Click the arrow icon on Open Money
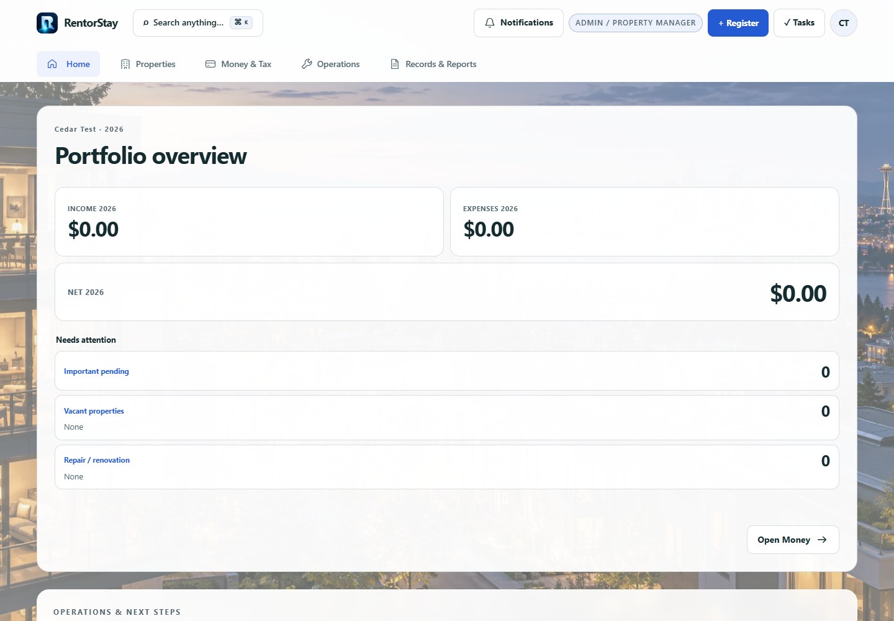Image resolution: width=894 pixels, height=621 pixels. point(822,540)
